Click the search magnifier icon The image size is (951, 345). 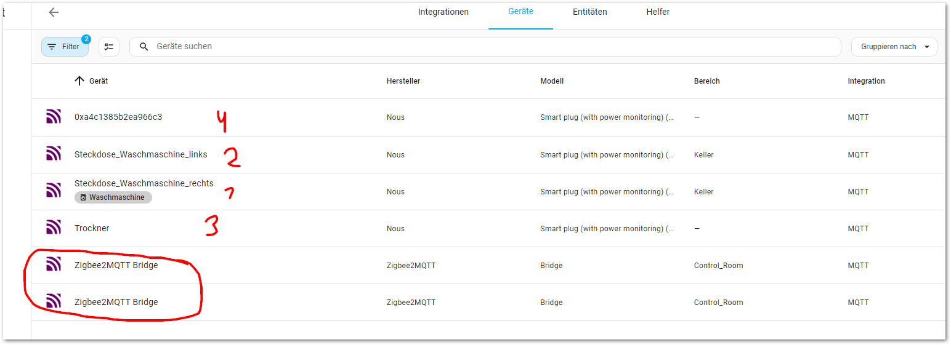[144, 47]
